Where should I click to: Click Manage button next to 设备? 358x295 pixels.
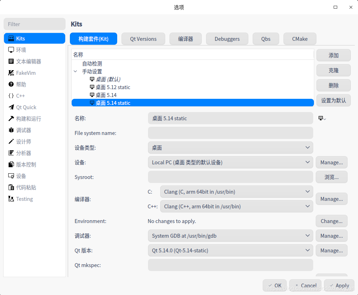[x=331, y=162]
